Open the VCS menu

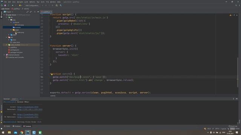(47, 2)
